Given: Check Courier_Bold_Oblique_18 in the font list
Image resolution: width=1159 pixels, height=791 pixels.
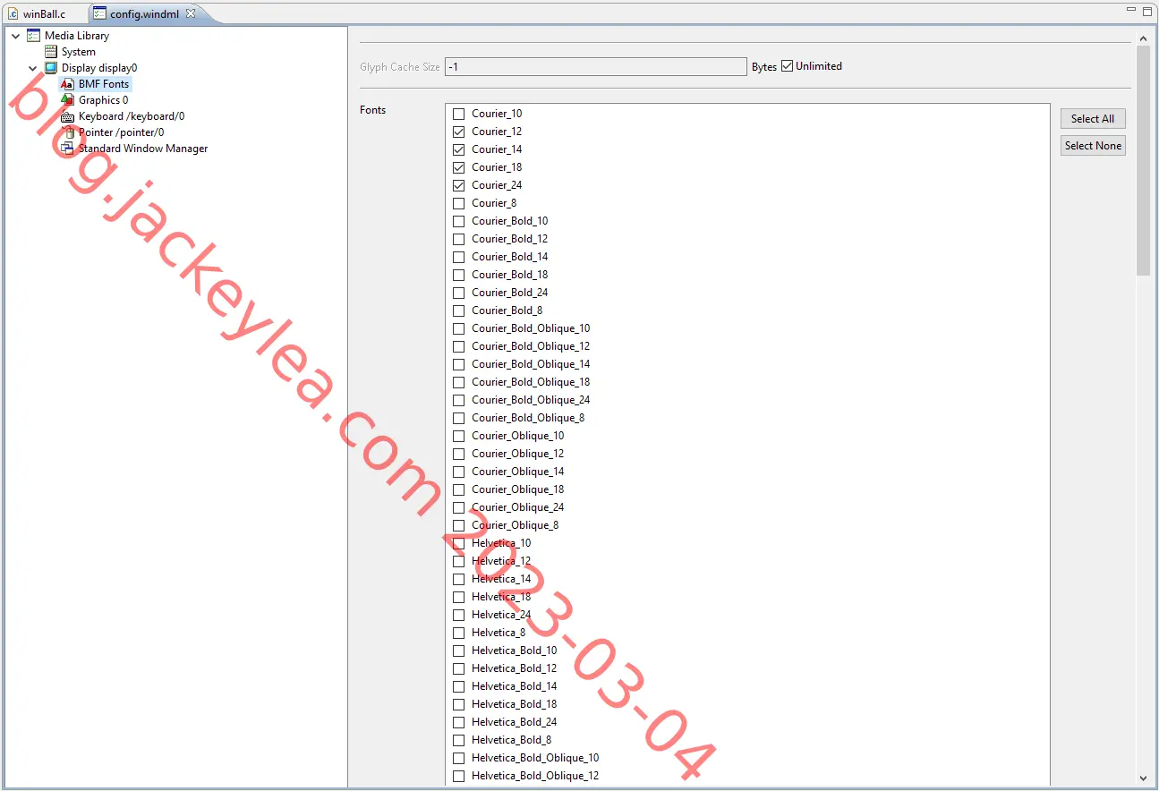Looking at the screenshot, I should pyautogui.click(x=459, y=382).
